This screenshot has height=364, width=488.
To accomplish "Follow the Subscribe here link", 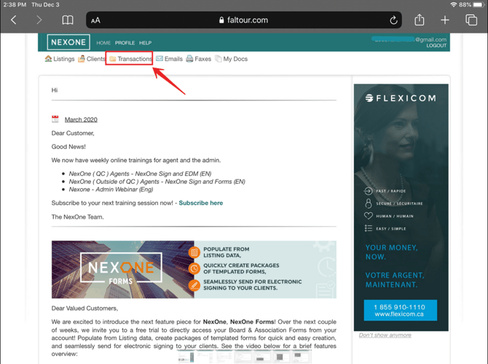I will click(201, 203).
